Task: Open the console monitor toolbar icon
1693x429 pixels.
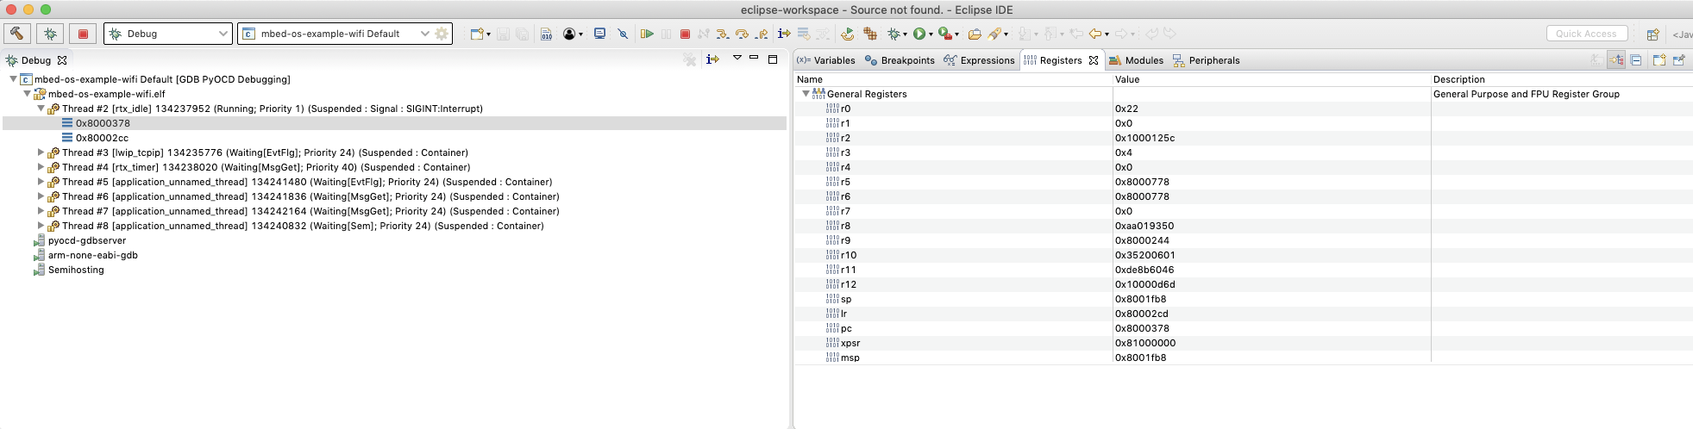Action: click(x=599, y=34)
